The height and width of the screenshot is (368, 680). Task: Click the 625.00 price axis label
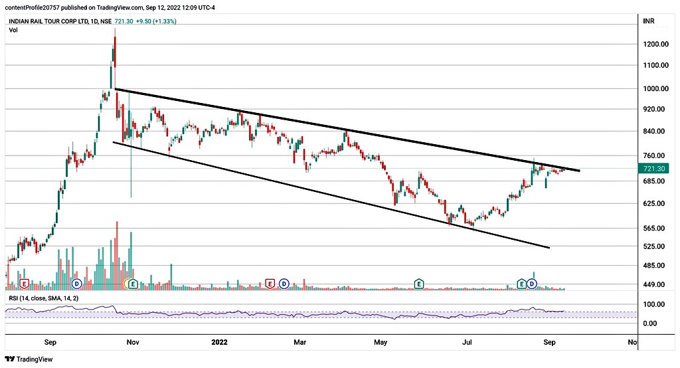pyautogui.click(x=654, y=203)
